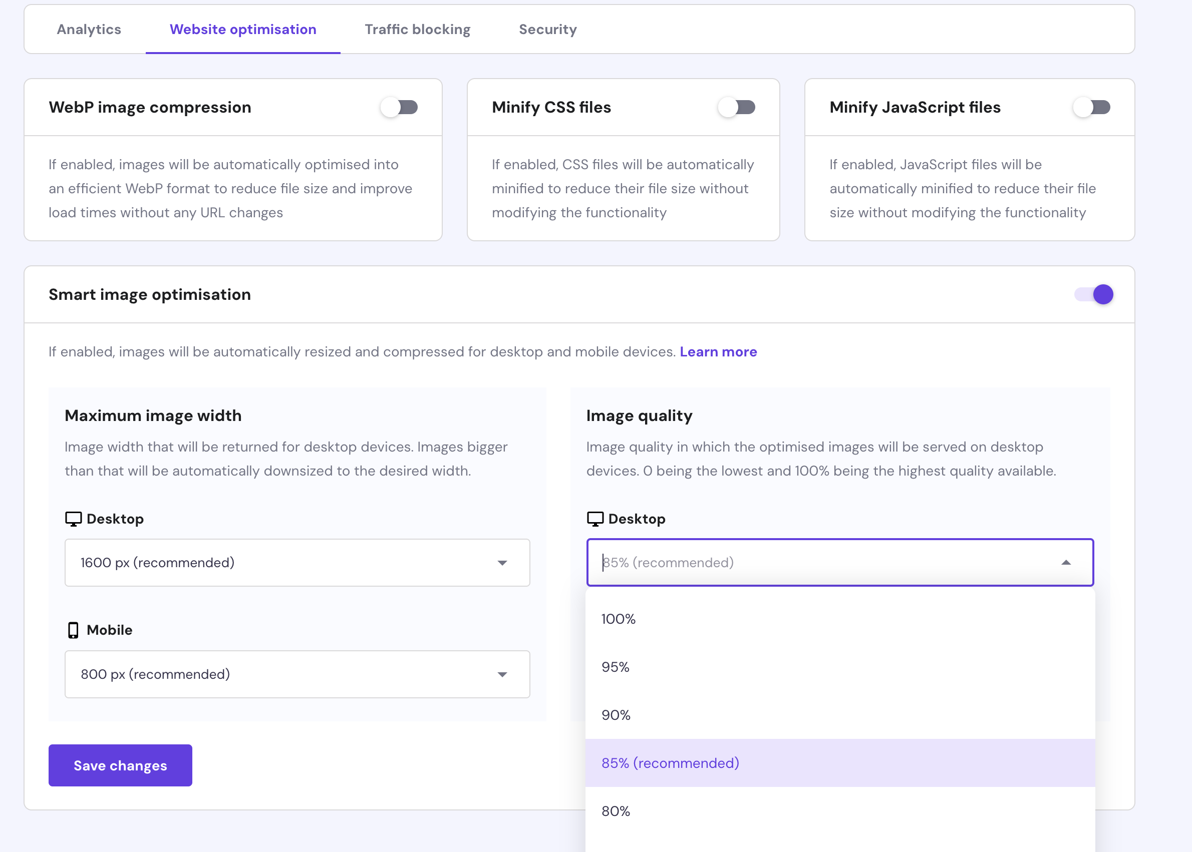The height and width of the screenshot is (852, 1192).
Task: Click the Maximum image width heading
Action: [153, 415]
